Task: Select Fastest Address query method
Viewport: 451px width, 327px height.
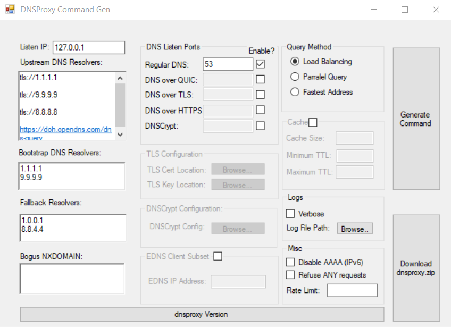Action: pyautogui.click(x=295, y=92)
